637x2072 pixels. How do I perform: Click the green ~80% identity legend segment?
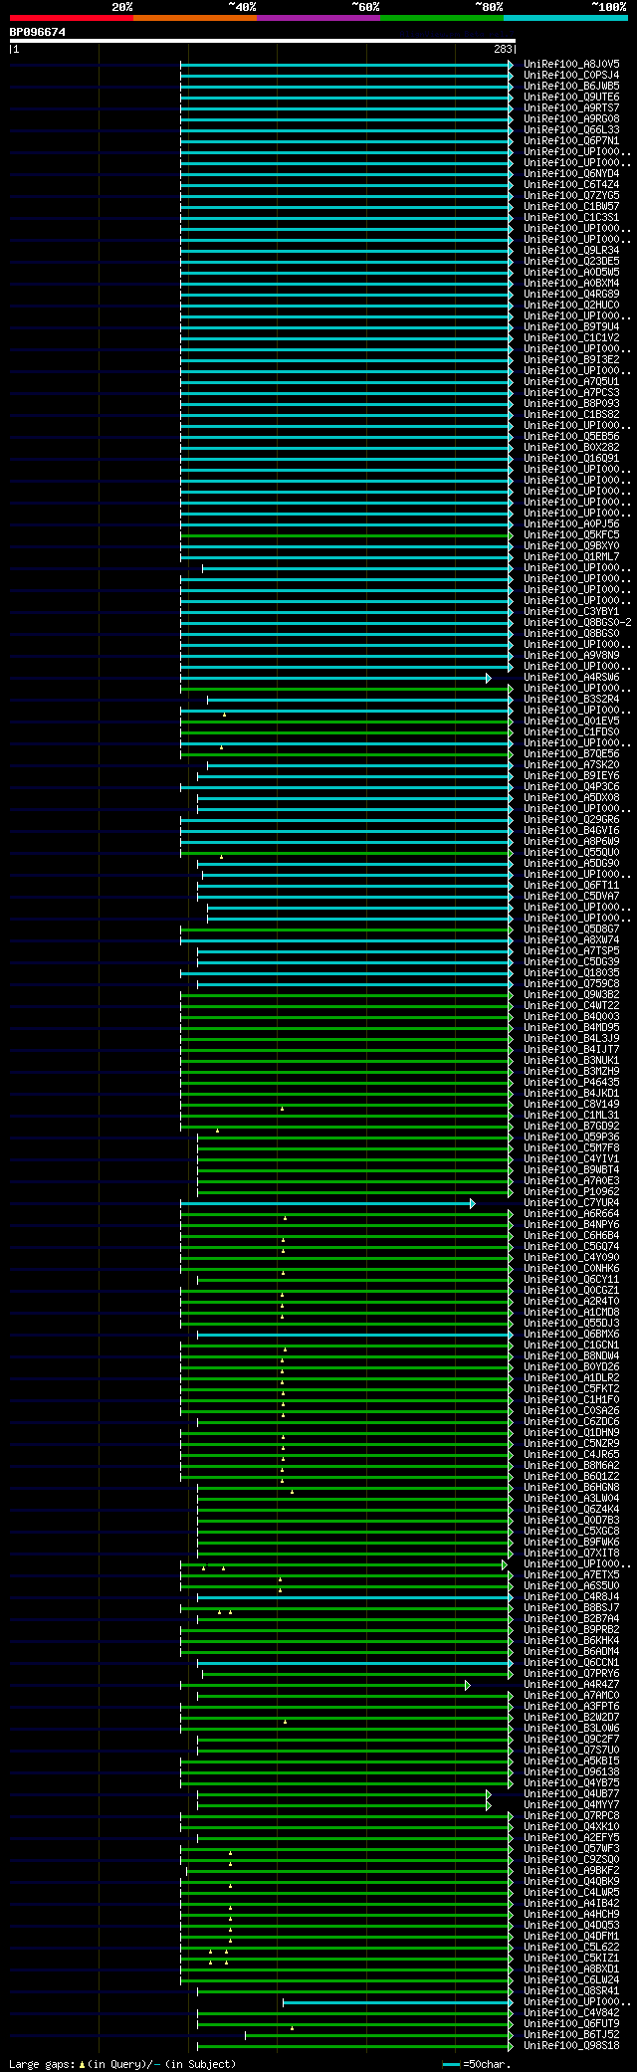coord(442,18)
